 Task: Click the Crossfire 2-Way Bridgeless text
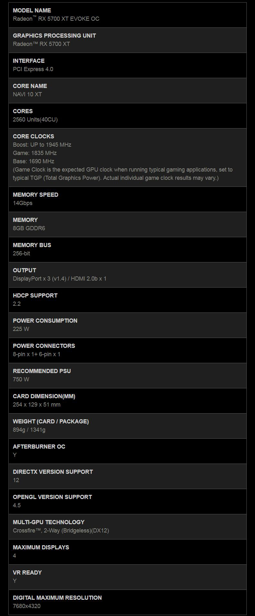pyautogui.click(x=61, y=531)
